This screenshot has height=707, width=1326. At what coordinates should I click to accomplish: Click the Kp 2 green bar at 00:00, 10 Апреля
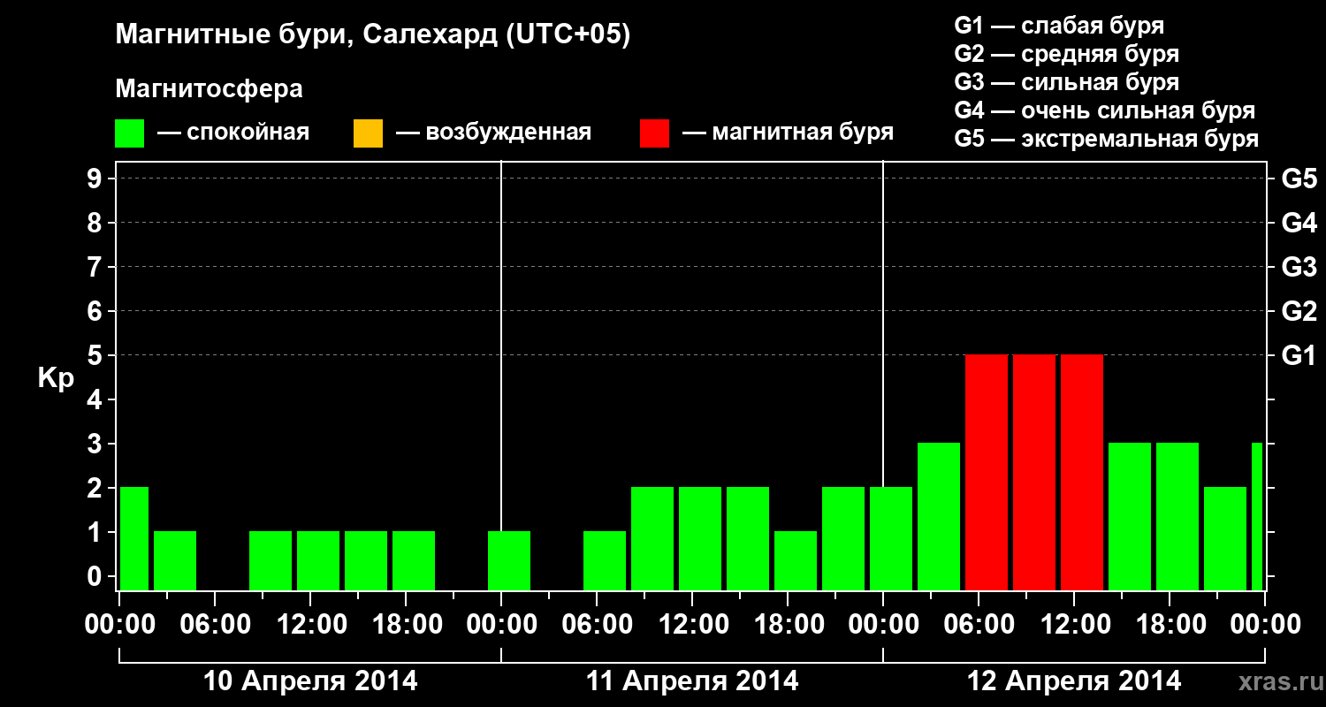click(x=134, y=539)
